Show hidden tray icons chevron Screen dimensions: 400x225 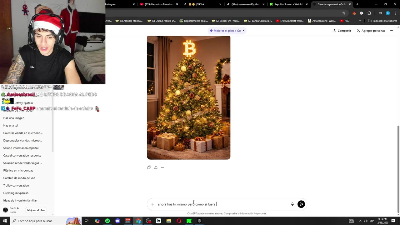[360, 221]
